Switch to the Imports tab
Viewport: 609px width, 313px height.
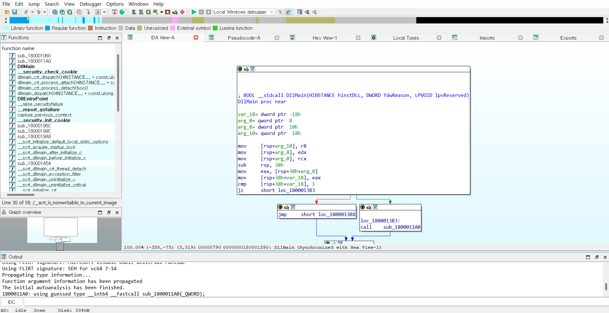[x=487, y=38]
